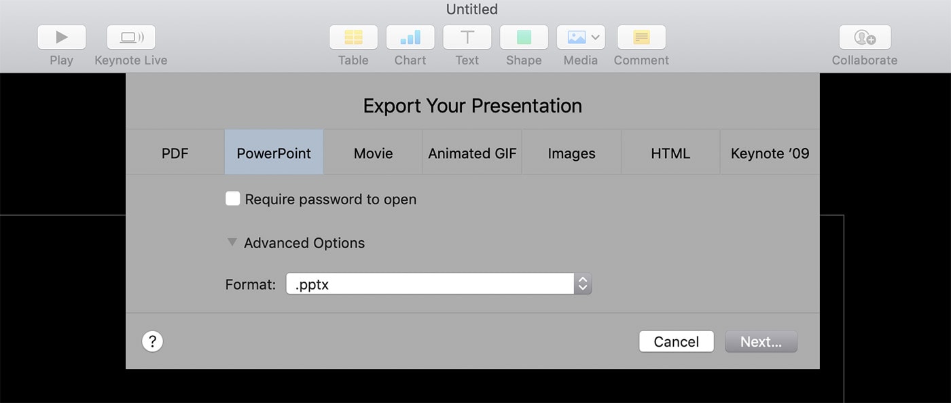This screenshot has width=951, height=403.
Task: Switch to the PDF export tab
Action: click(x=175, y=153)
